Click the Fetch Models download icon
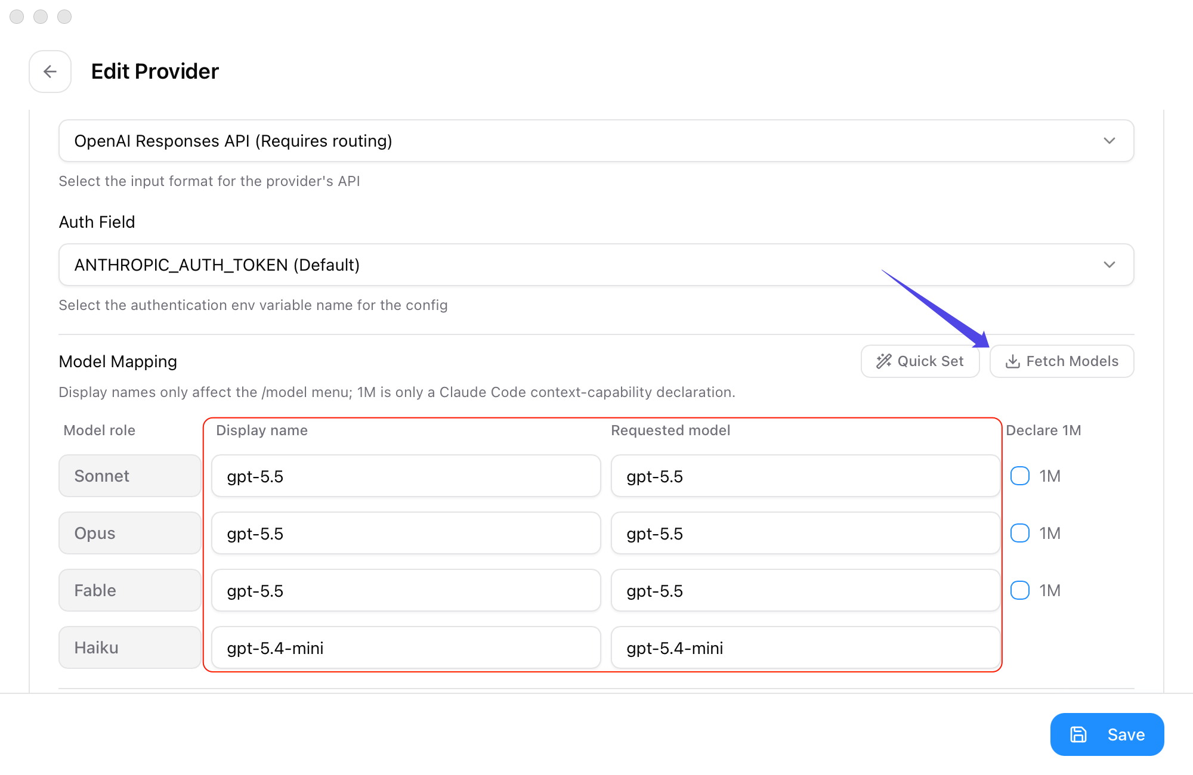This screenshot has height=775, width=1193. [x=1012, y=361]
